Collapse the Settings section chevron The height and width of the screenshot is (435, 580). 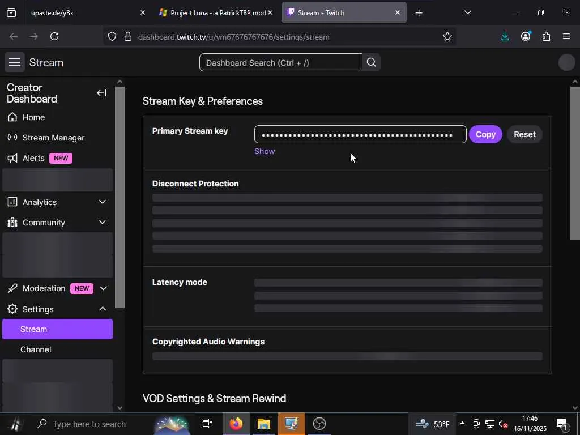(103, 309)
